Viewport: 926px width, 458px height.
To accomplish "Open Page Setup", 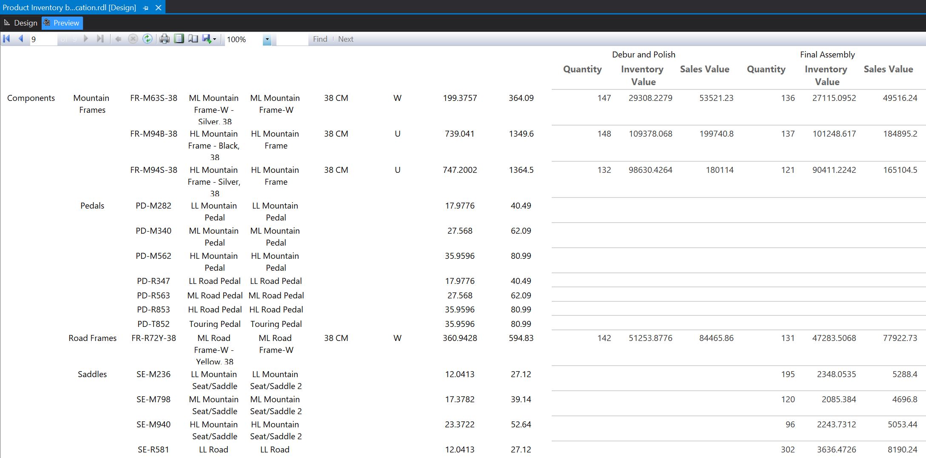I will pos(194,39).
